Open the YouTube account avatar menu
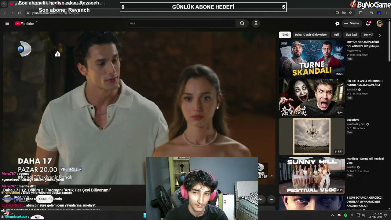This screenshot has height=220, width=391. tap(380, 24)
